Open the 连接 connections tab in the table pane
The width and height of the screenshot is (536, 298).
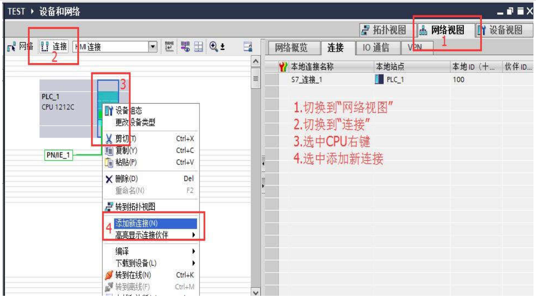[336, 48]
